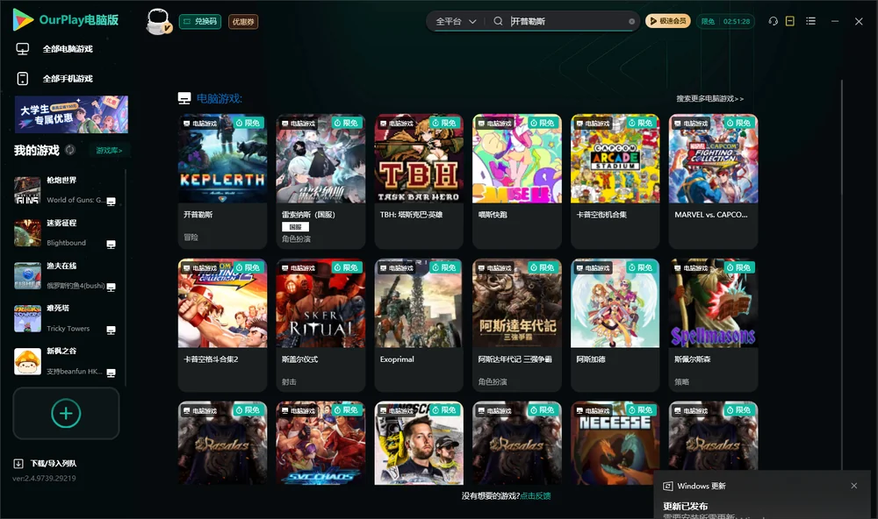Expand the 全平台 platform dropdown

pos(456,21)
